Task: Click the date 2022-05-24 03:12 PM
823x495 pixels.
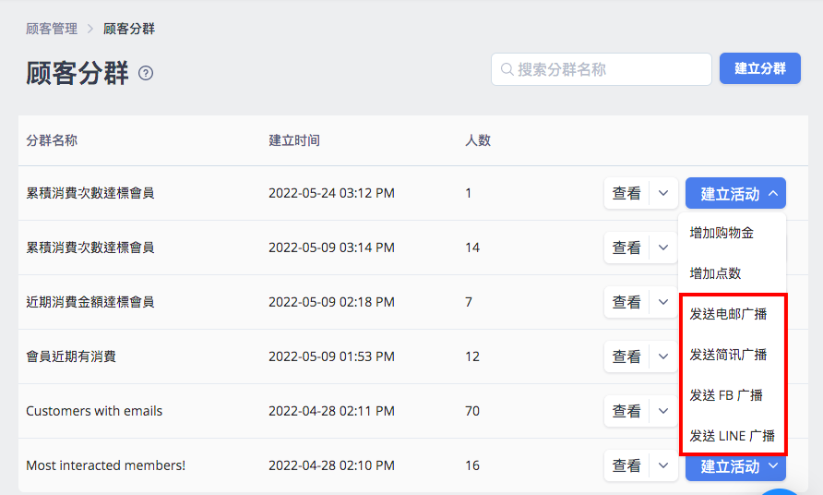Action: [x=331, y=193]
